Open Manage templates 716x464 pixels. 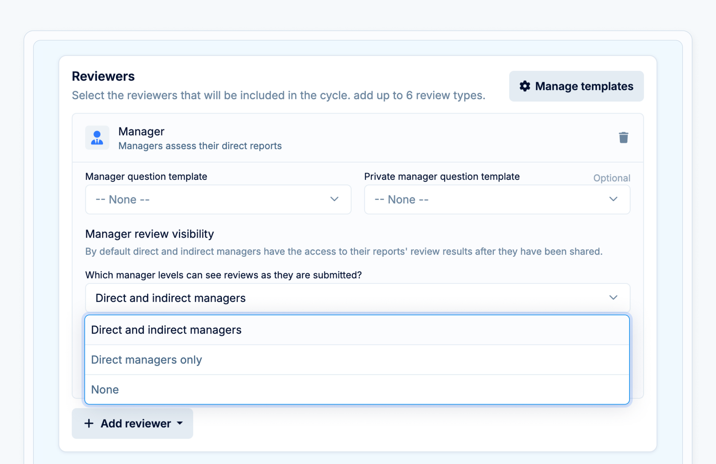[576, 86]
